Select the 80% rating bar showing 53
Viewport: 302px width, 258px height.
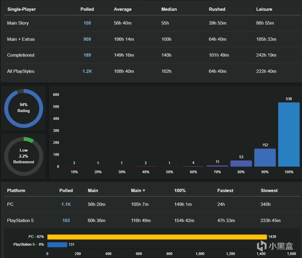click(x=241, y=163)
